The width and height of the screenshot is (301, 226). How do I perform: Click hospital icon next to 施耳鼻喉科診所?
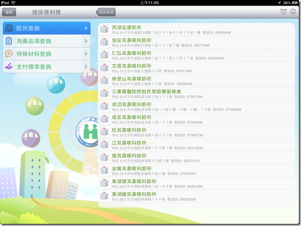[104, 157]
